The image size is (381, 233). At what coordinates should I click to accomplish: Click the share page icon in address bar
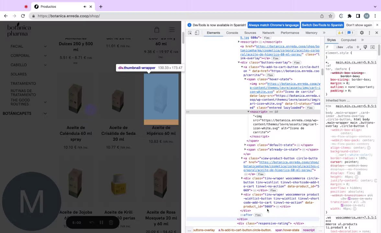322,16
